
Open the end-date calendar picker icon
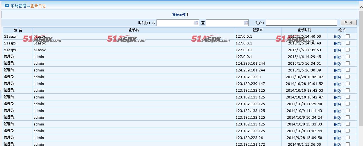tap(246, 23)
